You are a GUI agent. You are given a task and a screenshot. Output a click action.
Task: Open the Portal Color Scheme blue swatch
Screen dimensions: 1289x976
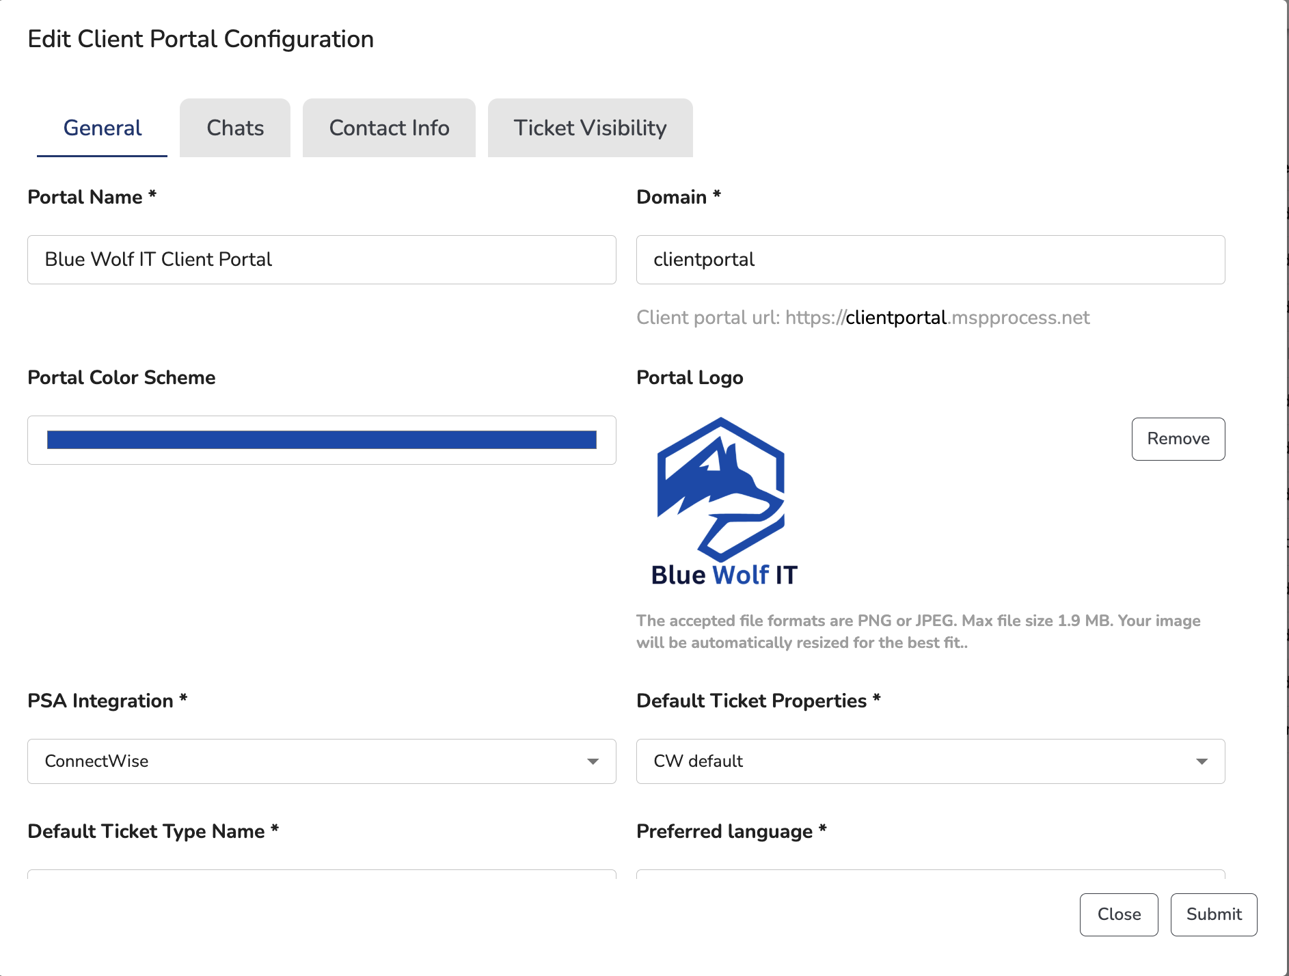click(x=321, y=440)
